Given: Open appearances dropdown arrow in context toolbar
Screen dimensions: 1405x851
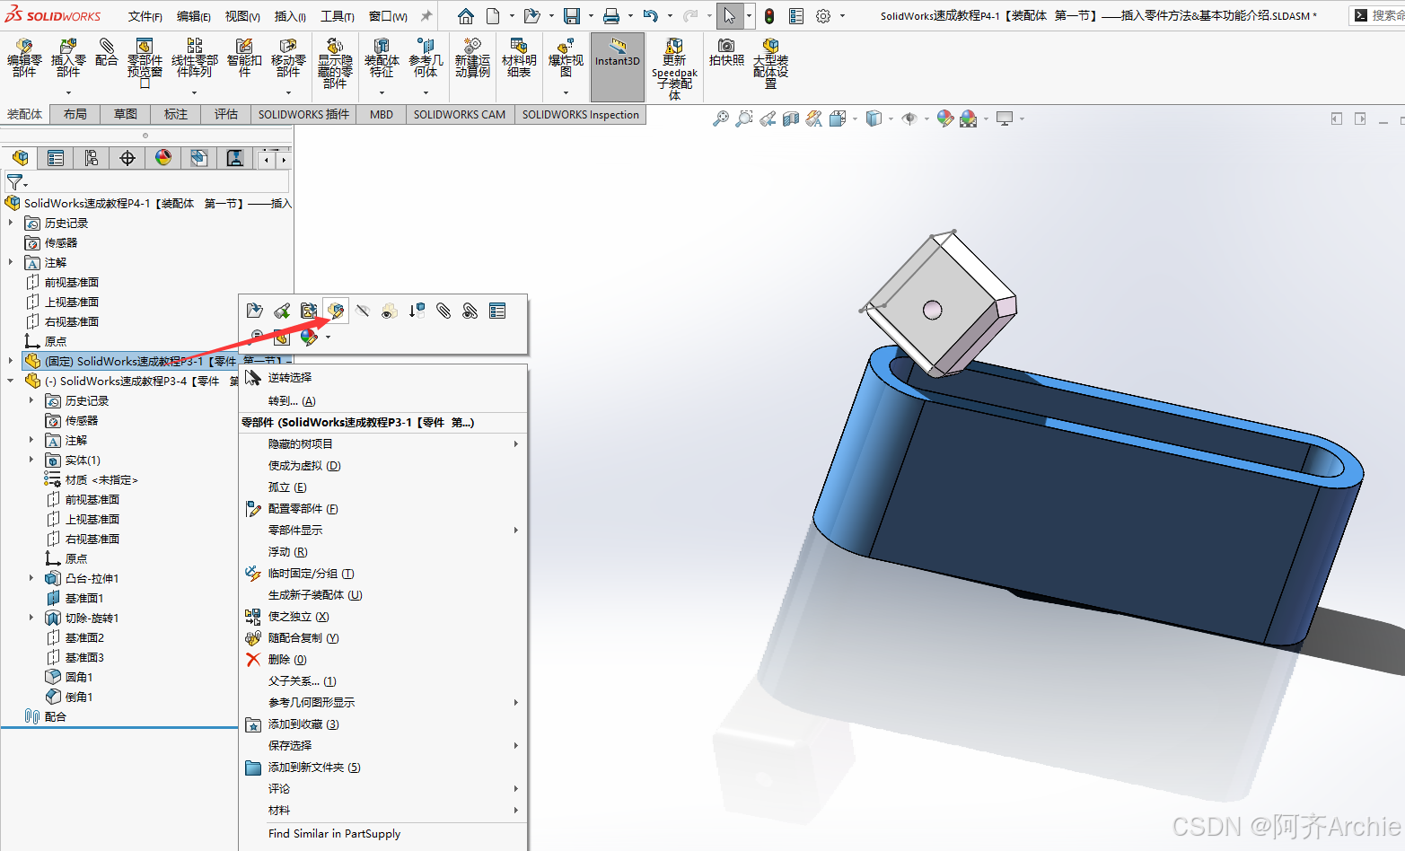Looking at the screenshot, I should click(x=329, y=338).
